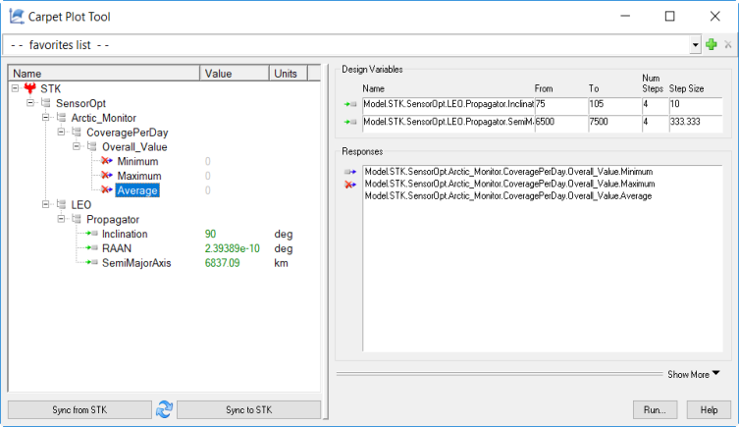Click the Inclination input variable icon in tree

(x=92, y=235)
